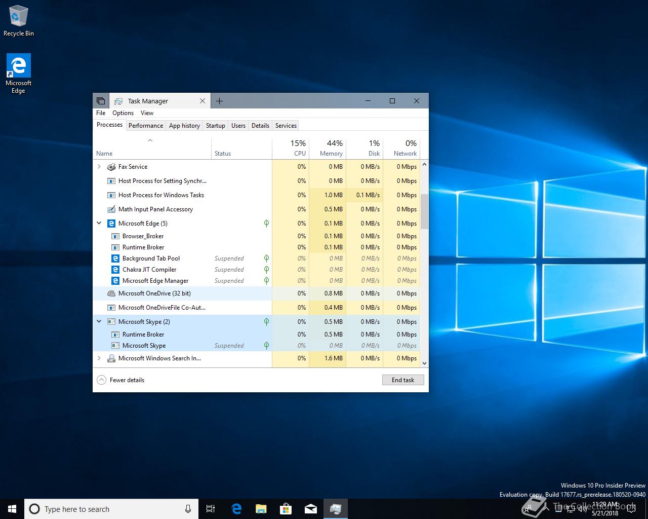Click the taskbar clock showing 5/21/2018

coord(605,509)
